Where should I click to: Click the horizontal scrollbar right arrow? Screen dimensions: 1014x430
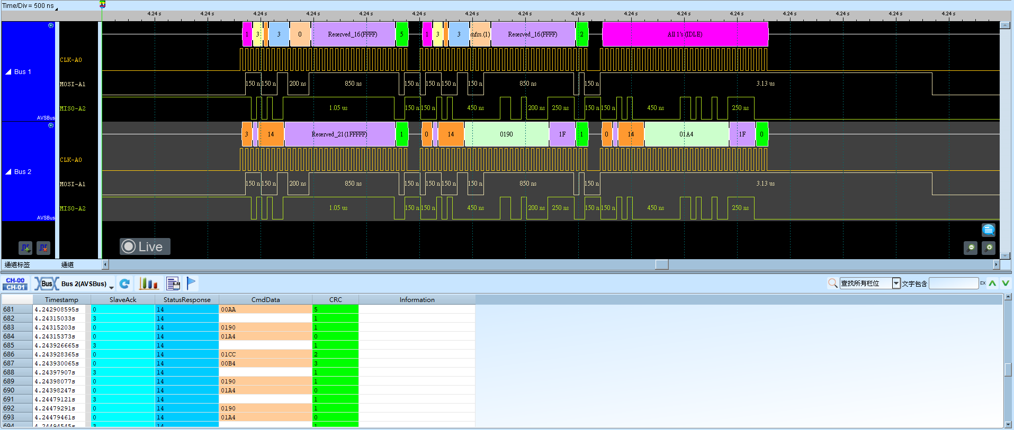996,264
